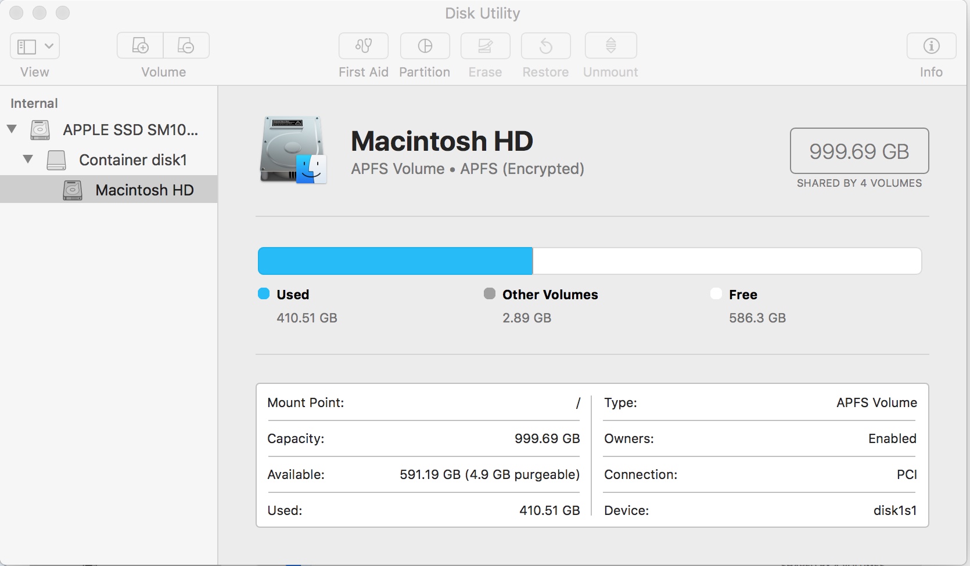Click the Capacity label in details table
Image resolution: width=970 pixels, height=566 pixels.
pyautogui.click(x=296, y=438)
